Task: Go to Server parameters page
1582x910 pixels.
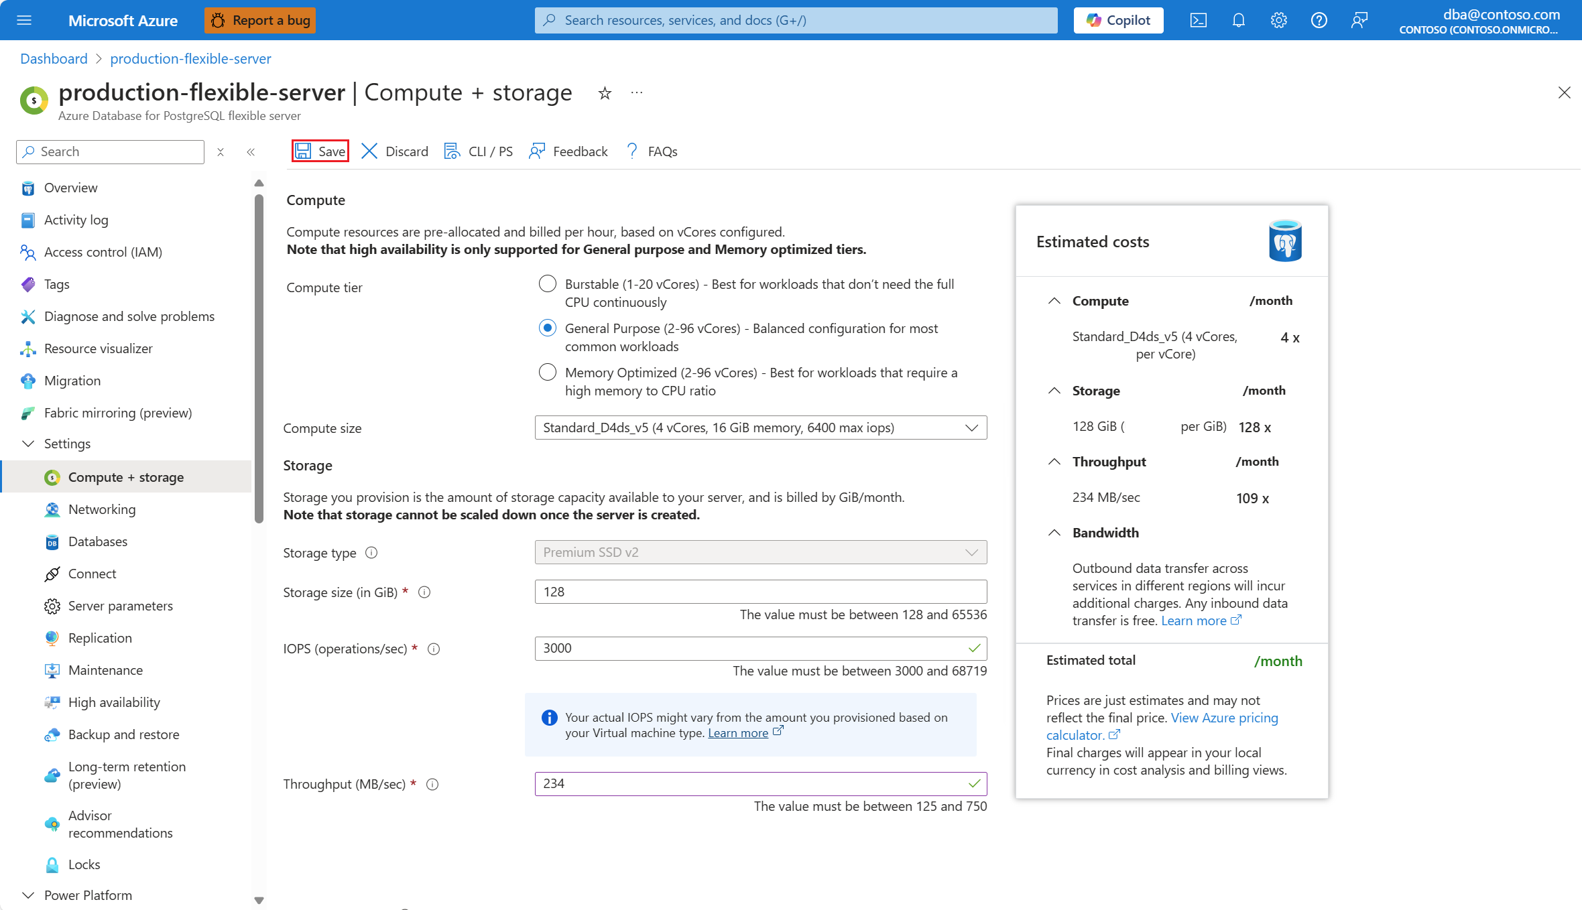Action: tap(121, 606)
